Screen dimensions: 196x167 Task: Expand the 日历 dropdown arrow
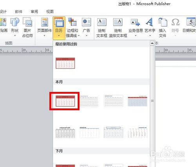[x=59, y=36]
